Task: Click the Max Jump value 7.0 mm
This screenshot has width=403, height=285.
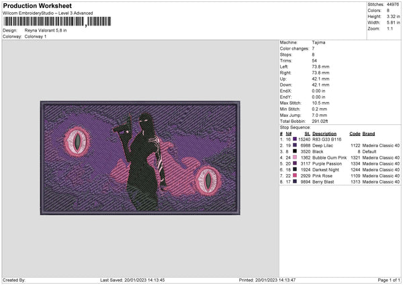Action: [x=320, y=115]
